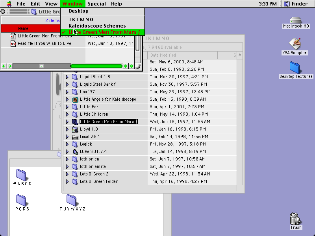Choose Kaleidoscope Schemes in Window menu

(x=102, y=26)
